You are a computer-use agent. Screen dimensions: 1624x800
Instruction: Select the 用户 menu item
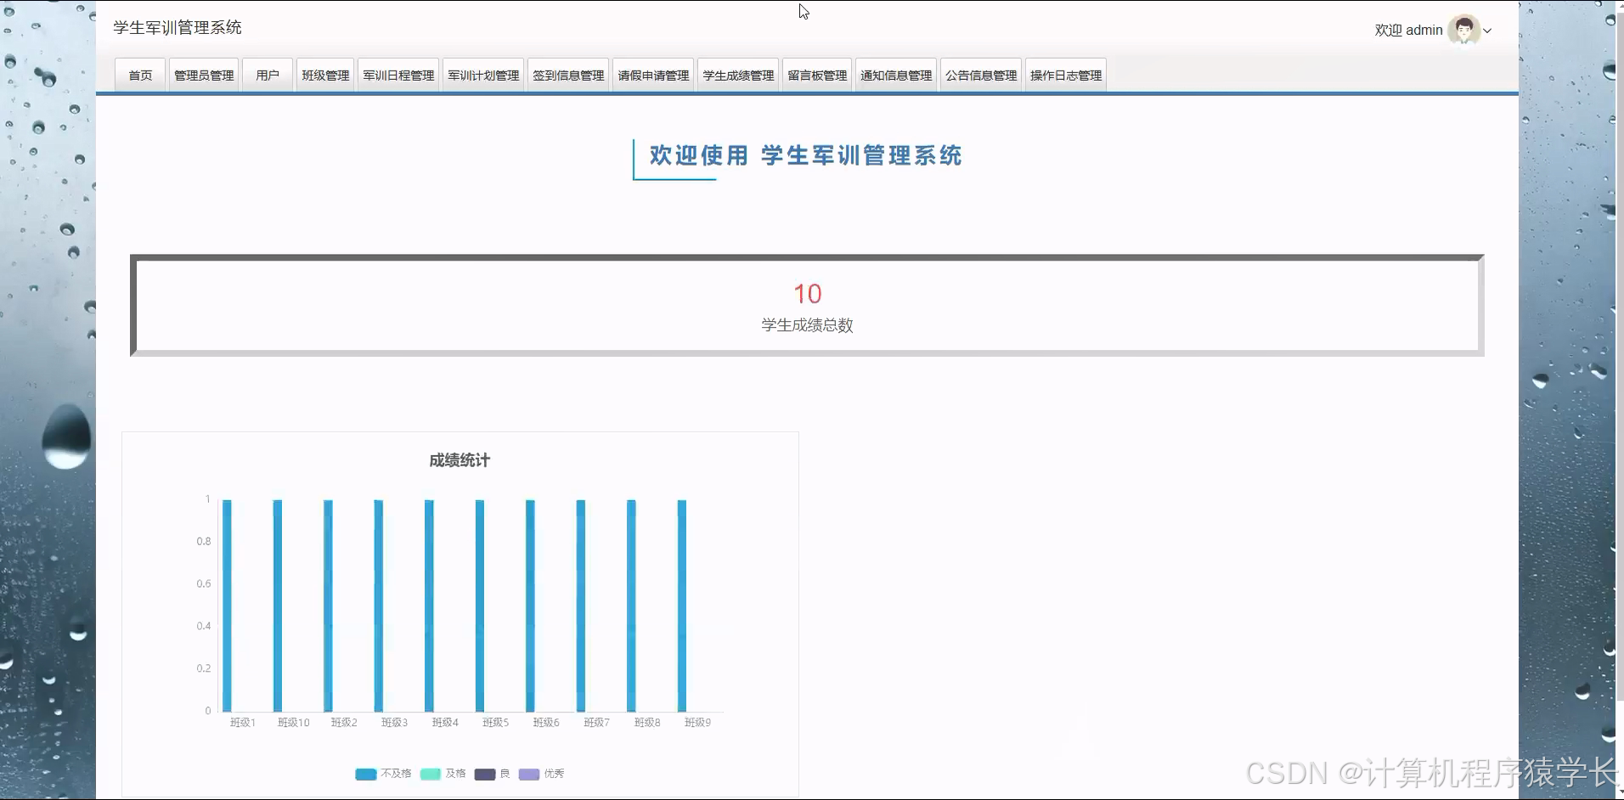[268, 75]
